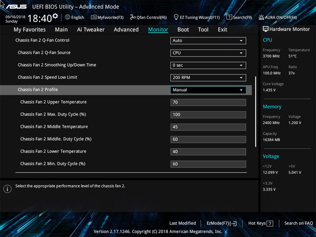Click the Min. Duty Cycle field

point(208,164)
